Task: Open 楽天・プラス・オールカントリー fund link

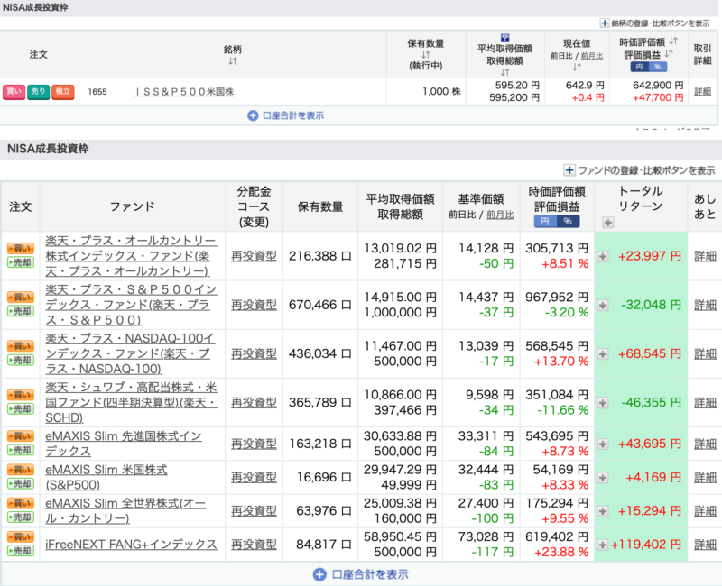Action: click(x=131, y=256)
